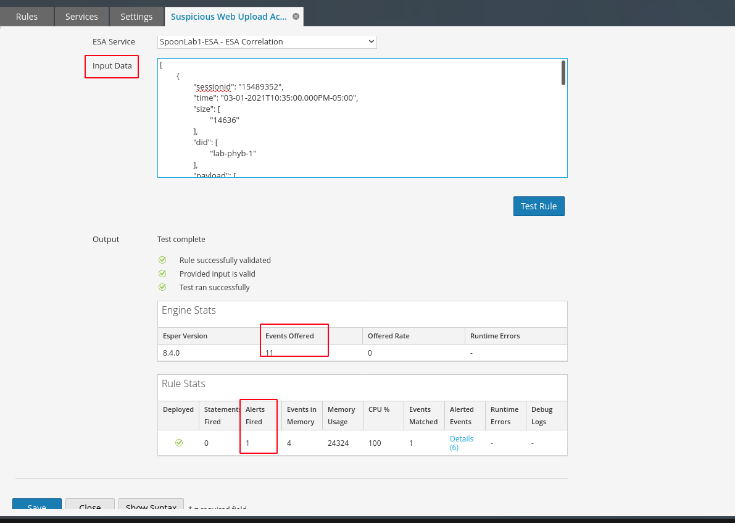Screen dimensions: 735x523
Task: Close the Suspicious Web Upload tab
Action: tap(296, 17)
